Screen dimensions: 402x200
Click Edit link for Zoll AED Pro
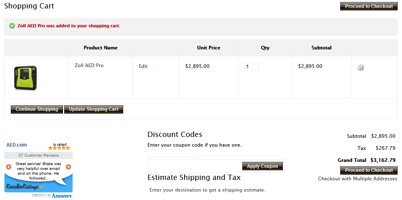pyautogui.click(x=143, y=66)
